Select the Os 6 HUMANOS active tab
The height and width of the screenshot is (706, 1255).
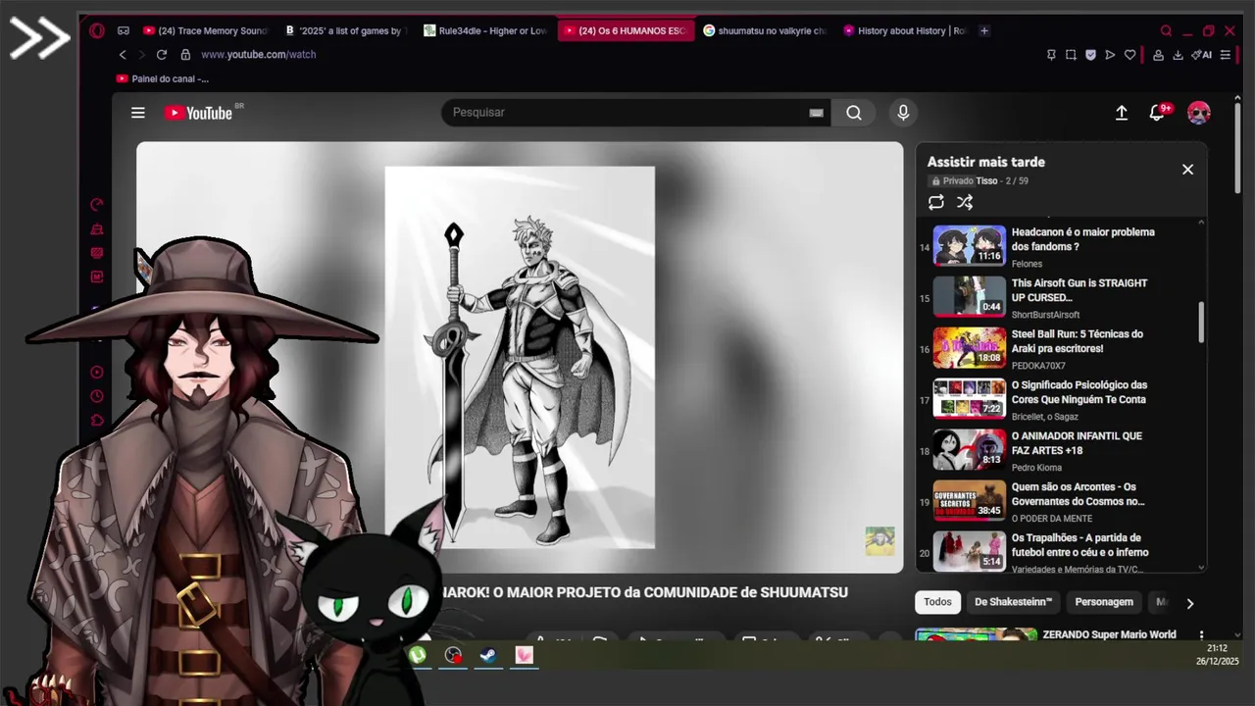(626, 30)
